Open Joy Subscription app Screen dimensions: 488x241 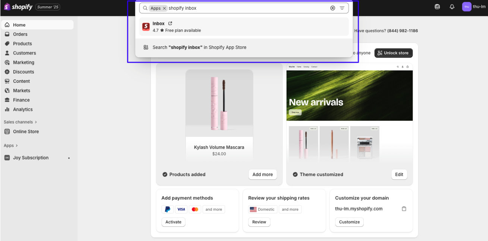click(x=37, y=158)
